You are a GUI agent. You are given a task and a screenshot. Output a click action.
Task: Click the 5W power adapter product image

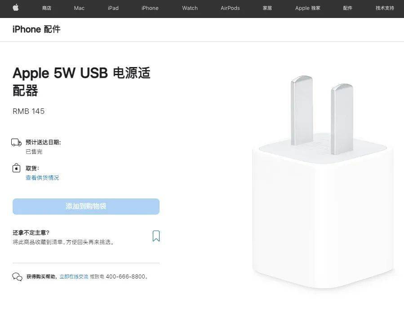[323, 182]
